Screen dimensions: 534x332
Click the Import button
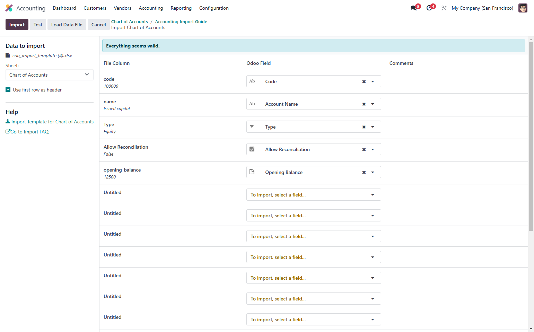pyautogui.click(x=17, y=25)
